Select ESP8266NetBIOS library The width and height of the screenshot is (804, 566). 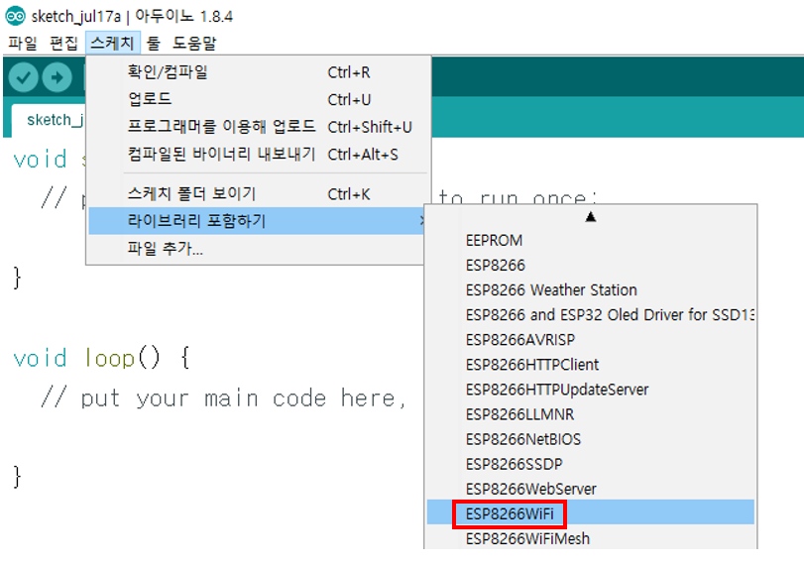pos(591,439)
